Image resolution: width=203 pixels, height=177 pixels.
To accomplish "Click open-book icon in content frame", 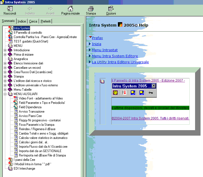I will [x=102, y=81].
